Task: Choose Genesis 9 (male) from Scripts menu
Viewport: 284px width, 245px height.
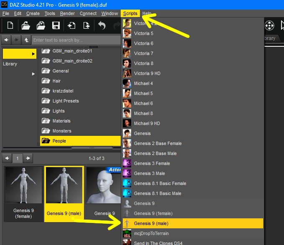Action: click(x=193, y=223)
